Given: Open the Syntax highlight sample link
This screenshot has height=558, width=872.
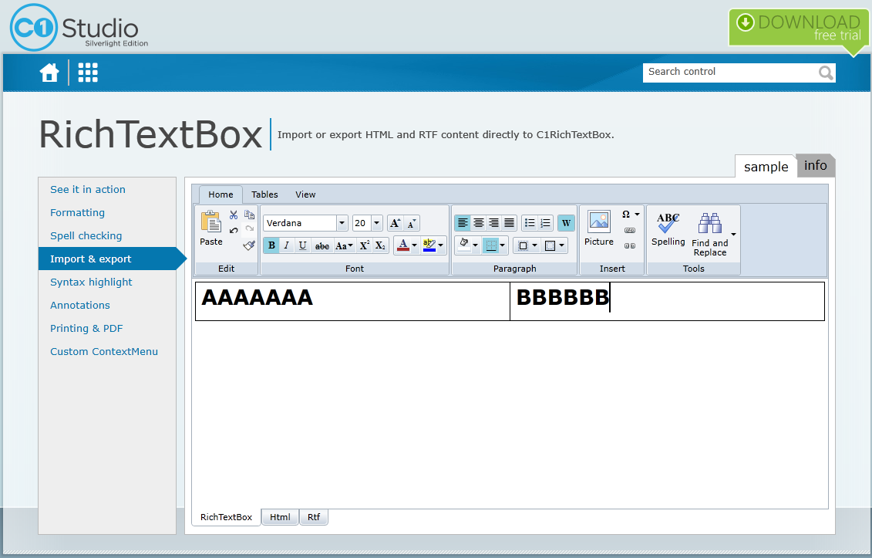Looking at the screenshot, I should tap(91, 282).
